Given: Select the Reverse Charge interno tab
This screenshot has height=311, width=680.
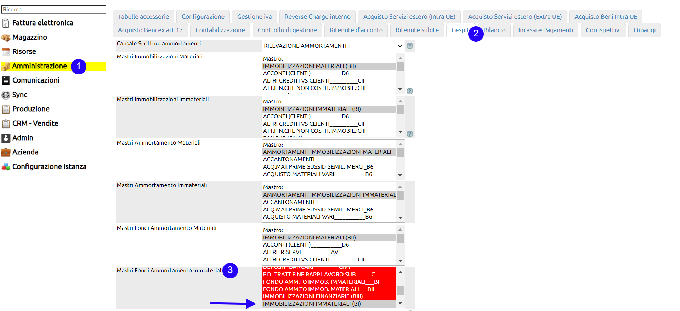Looking at the screenshot, I should 317,17.
